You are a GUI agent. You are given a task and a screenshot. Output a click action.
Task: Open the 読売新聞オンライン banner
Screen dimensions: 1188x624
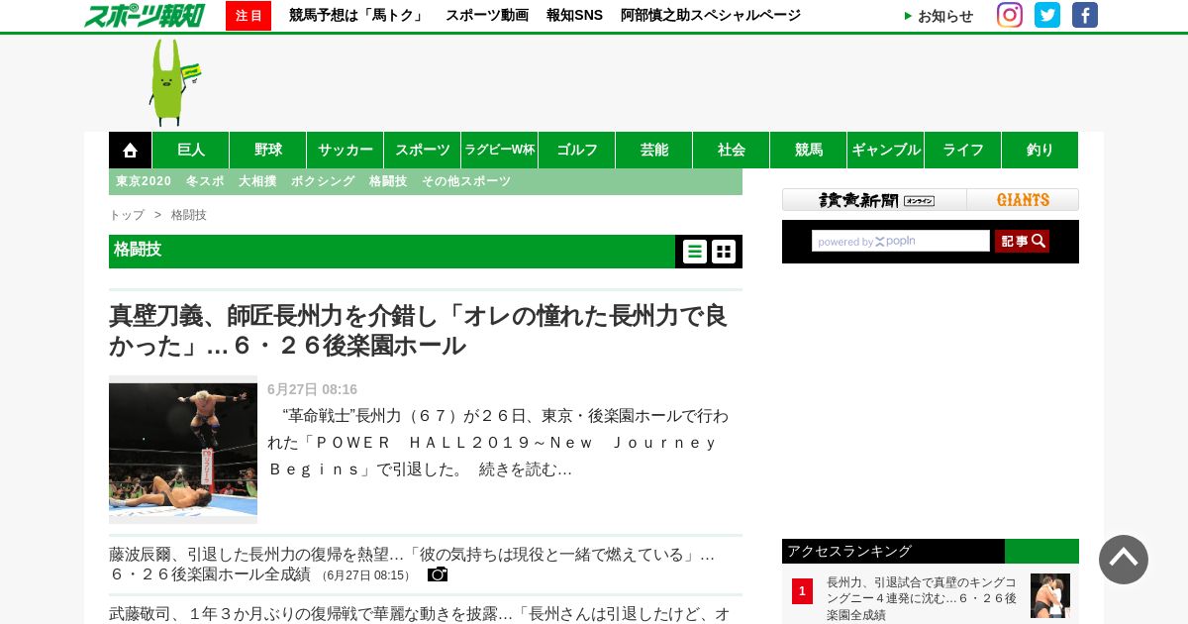pos(874,200)
